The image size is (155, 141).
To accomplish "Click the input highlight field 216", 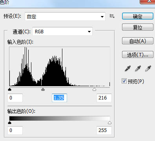I will pyautogui.click(x=104, y=98).
